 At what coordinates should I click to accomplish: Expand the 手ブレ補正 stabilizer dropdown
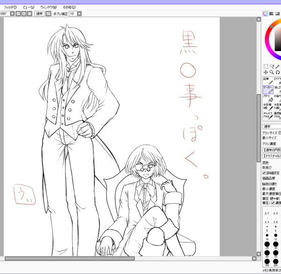point(80,14)
